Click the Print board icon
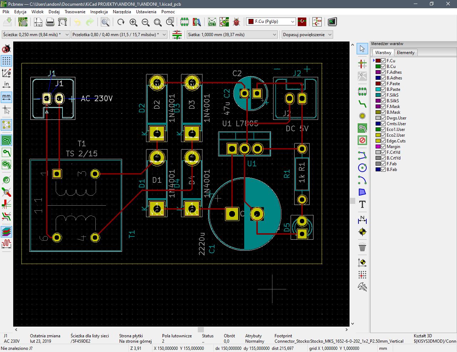This screenshot has width=457, height=352. (50, 22)
